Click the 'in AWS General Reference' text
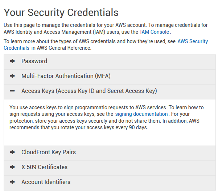 [x=62, y=48]
